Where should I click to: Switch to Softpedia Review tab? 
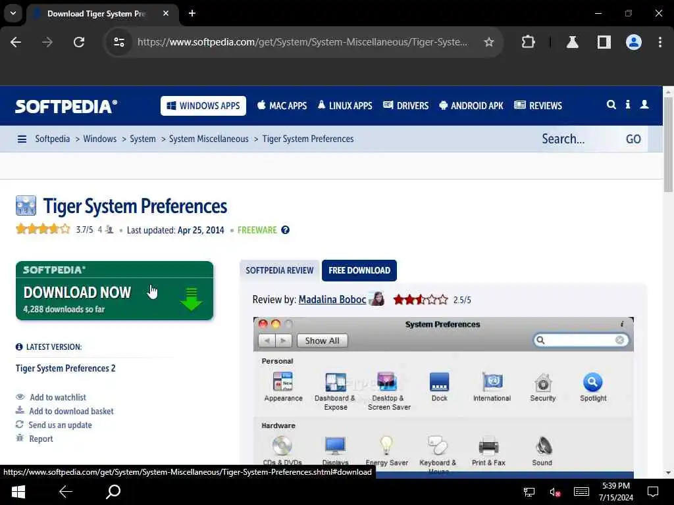[x=279, y=270]
